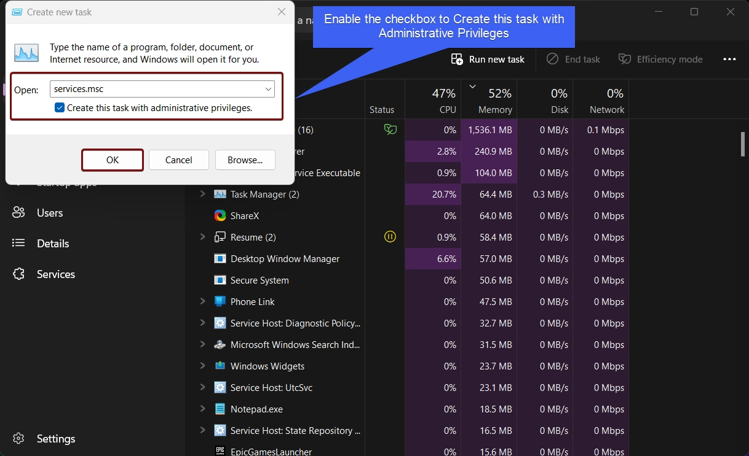The height and width of the screenshot is (456, 749).
Task: Select the Notepad.exe process icon
Action: click(x=220, y=409)
